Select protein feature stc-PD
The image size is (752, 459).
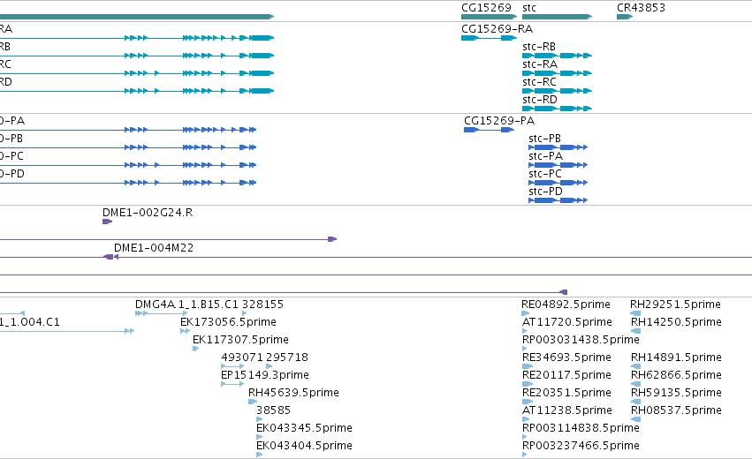point(546,192)
